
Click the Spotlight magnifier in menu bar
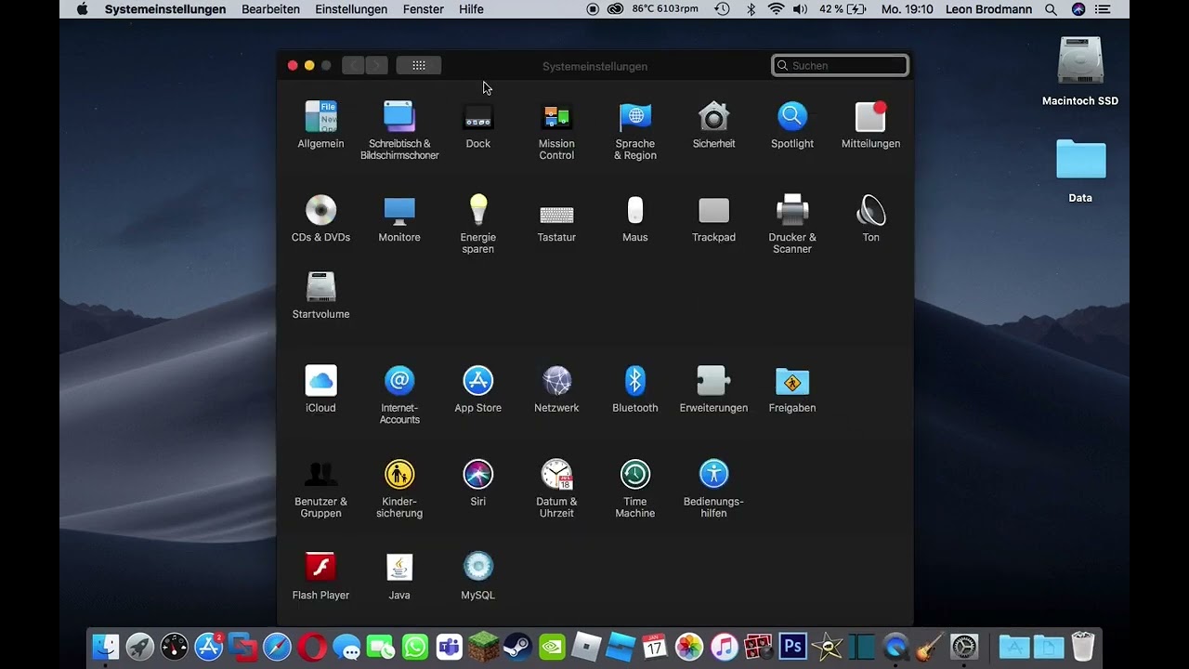pos(1051,9)
